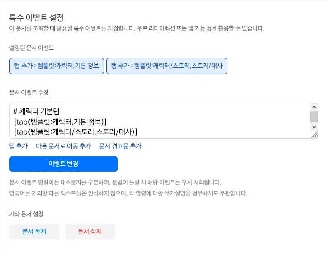Click the textarea scrollbar thumb

coord(314,116)
